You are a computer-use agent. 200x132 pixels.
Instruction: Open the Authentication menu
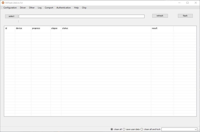click(63, 8)
